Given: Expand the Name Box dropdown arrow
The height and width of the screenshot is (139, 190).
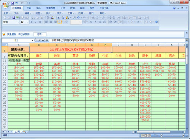Looking at the screenshot, I should (x=32, y=40).
